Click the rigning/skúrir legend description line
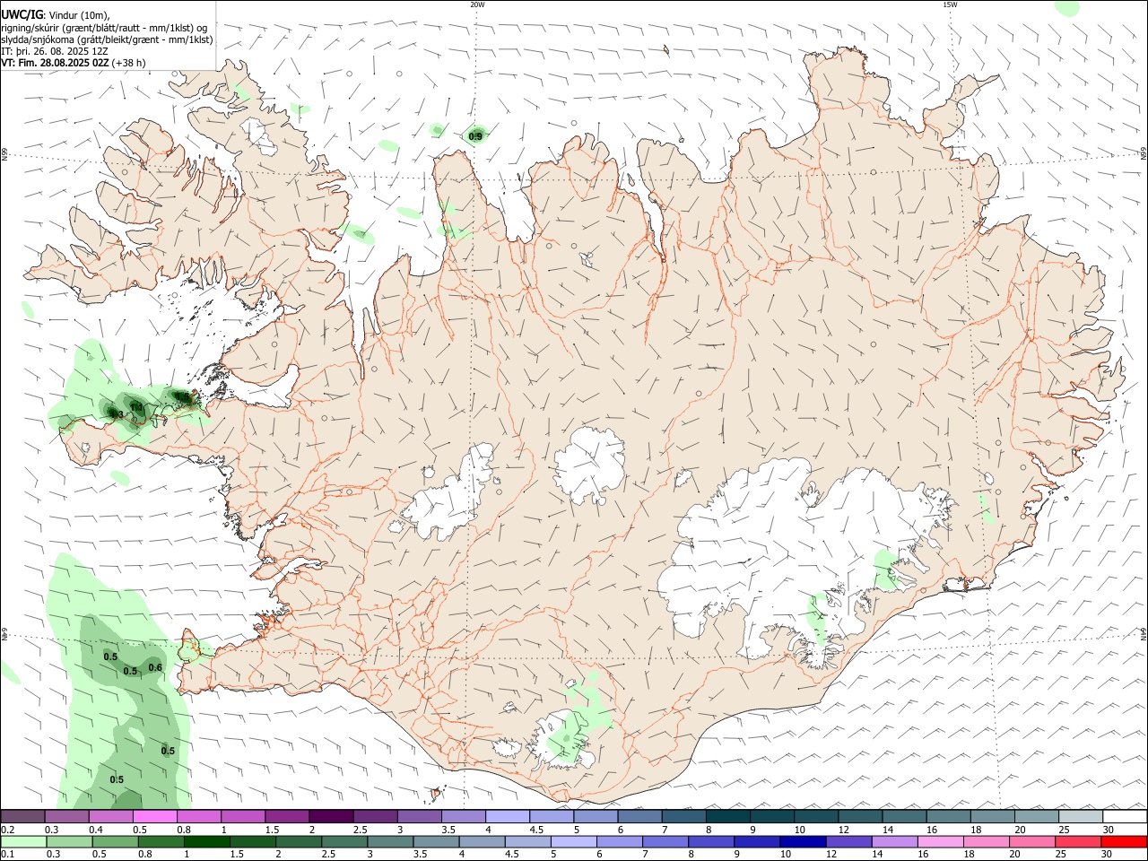1148x861 pixels. pyautogui.click(x=104, y=28)
